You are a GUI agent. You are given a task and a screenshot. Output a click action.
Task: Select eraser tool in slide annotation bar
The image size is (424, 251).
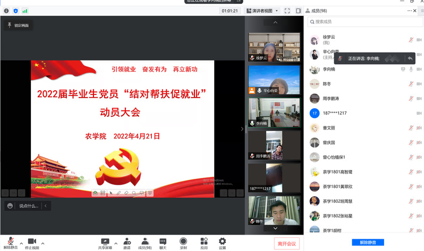[x=126, y=193]
